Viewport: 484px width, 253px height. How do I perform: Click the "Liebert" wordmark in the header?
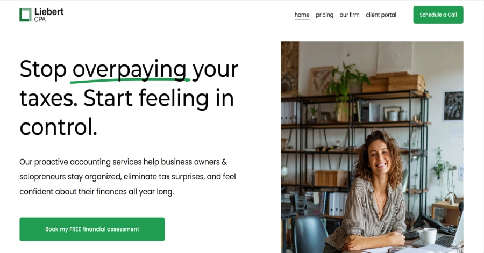click(49, 12)
